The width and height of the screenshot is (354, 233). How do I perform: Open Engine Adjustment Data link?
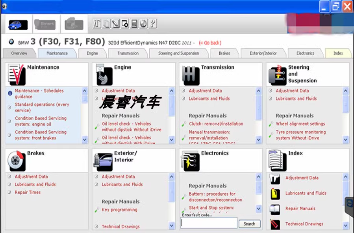pyautogui.click(x=118, y=91)
